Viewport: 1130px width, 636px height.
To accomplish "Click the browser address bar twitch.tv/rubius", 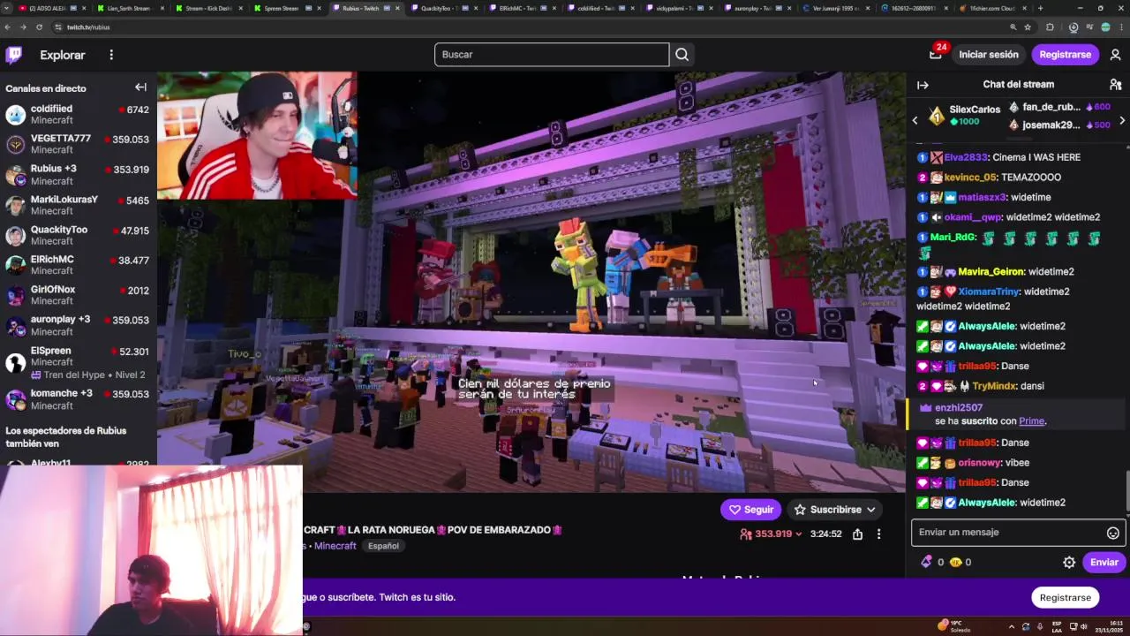I will (88, 27).
